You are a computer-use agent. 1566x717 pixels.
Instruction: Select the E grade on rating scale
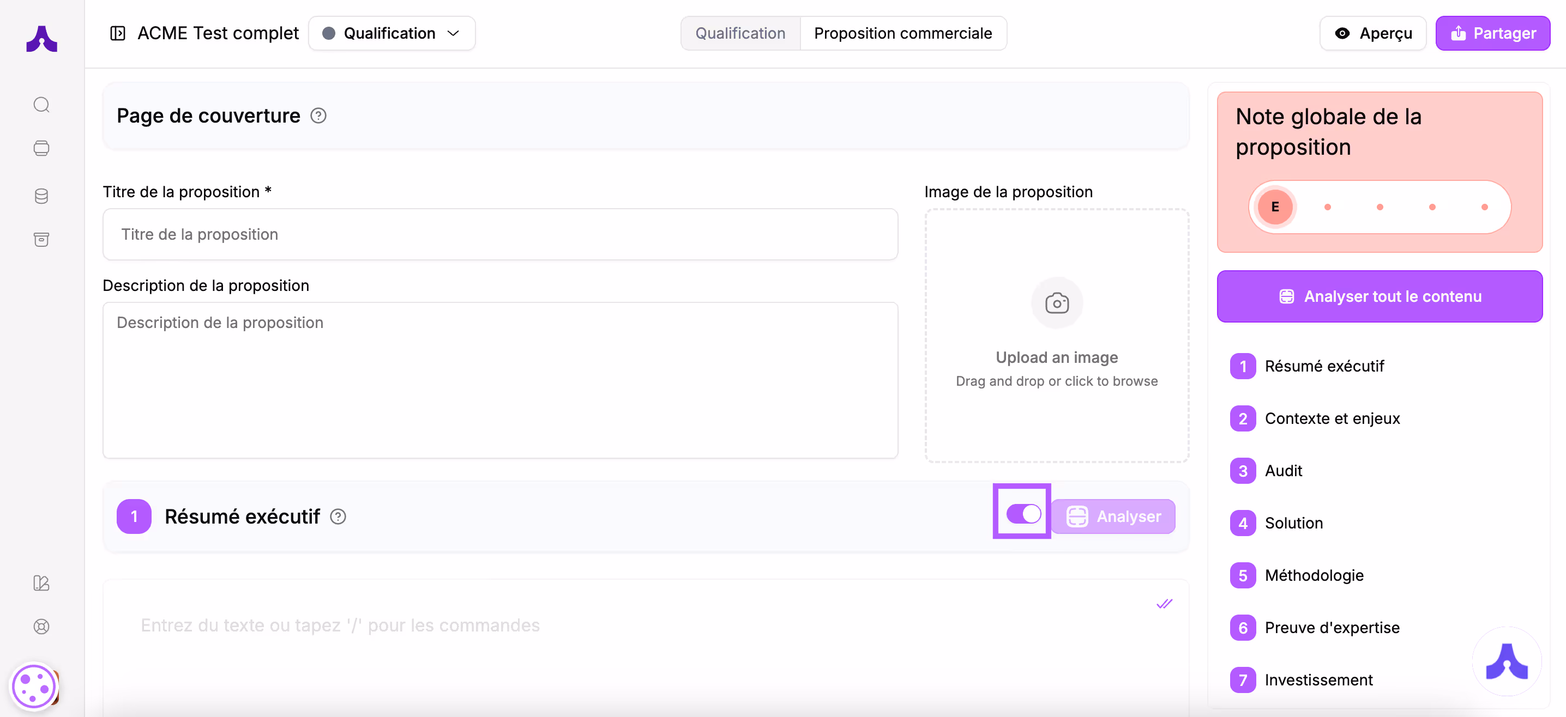click(x=1275, y=206)
